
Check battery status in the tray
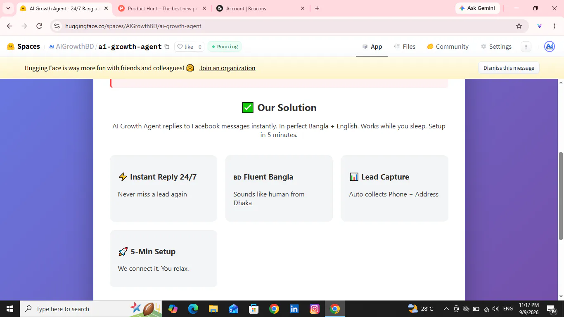click(476, 309)
